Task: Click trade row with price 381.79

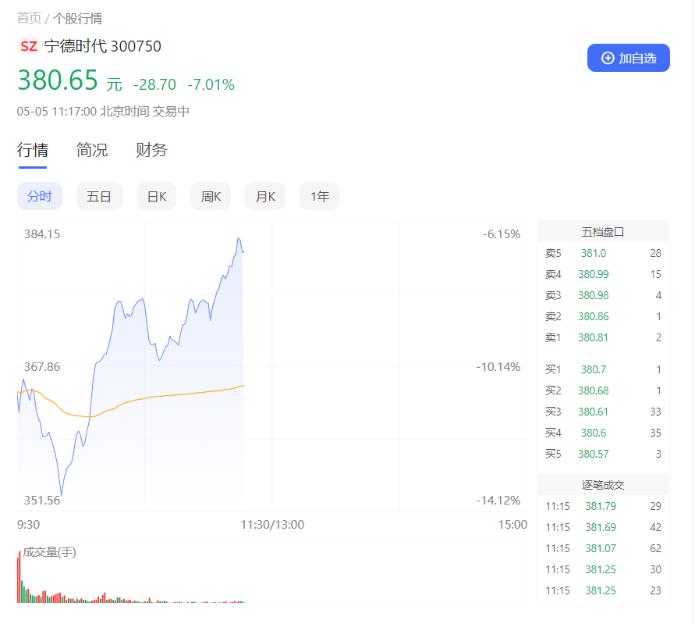Action: (x=603, y=506)
